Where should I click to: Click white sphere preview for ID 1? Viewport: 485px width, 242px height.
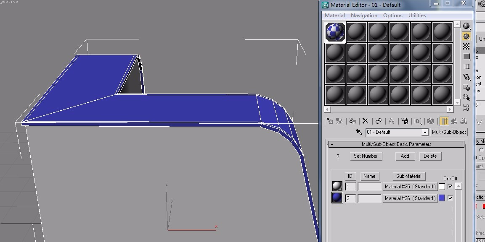[x=337, y=186]
